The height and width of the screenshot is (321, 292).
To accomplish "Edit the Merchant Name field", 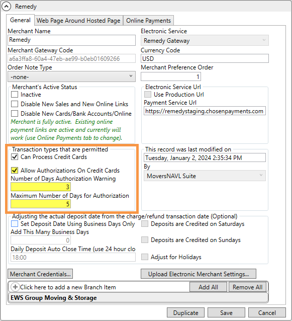I will (71, 40).
